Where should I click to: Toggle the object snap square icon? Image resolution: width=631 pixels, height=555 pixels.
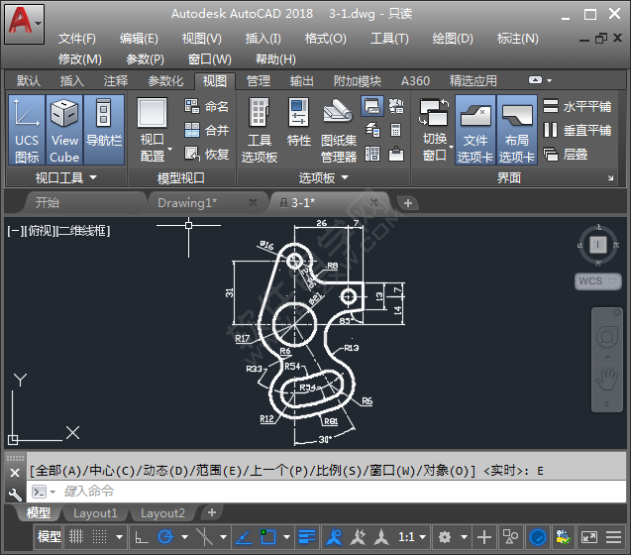[x=268, y=537]
